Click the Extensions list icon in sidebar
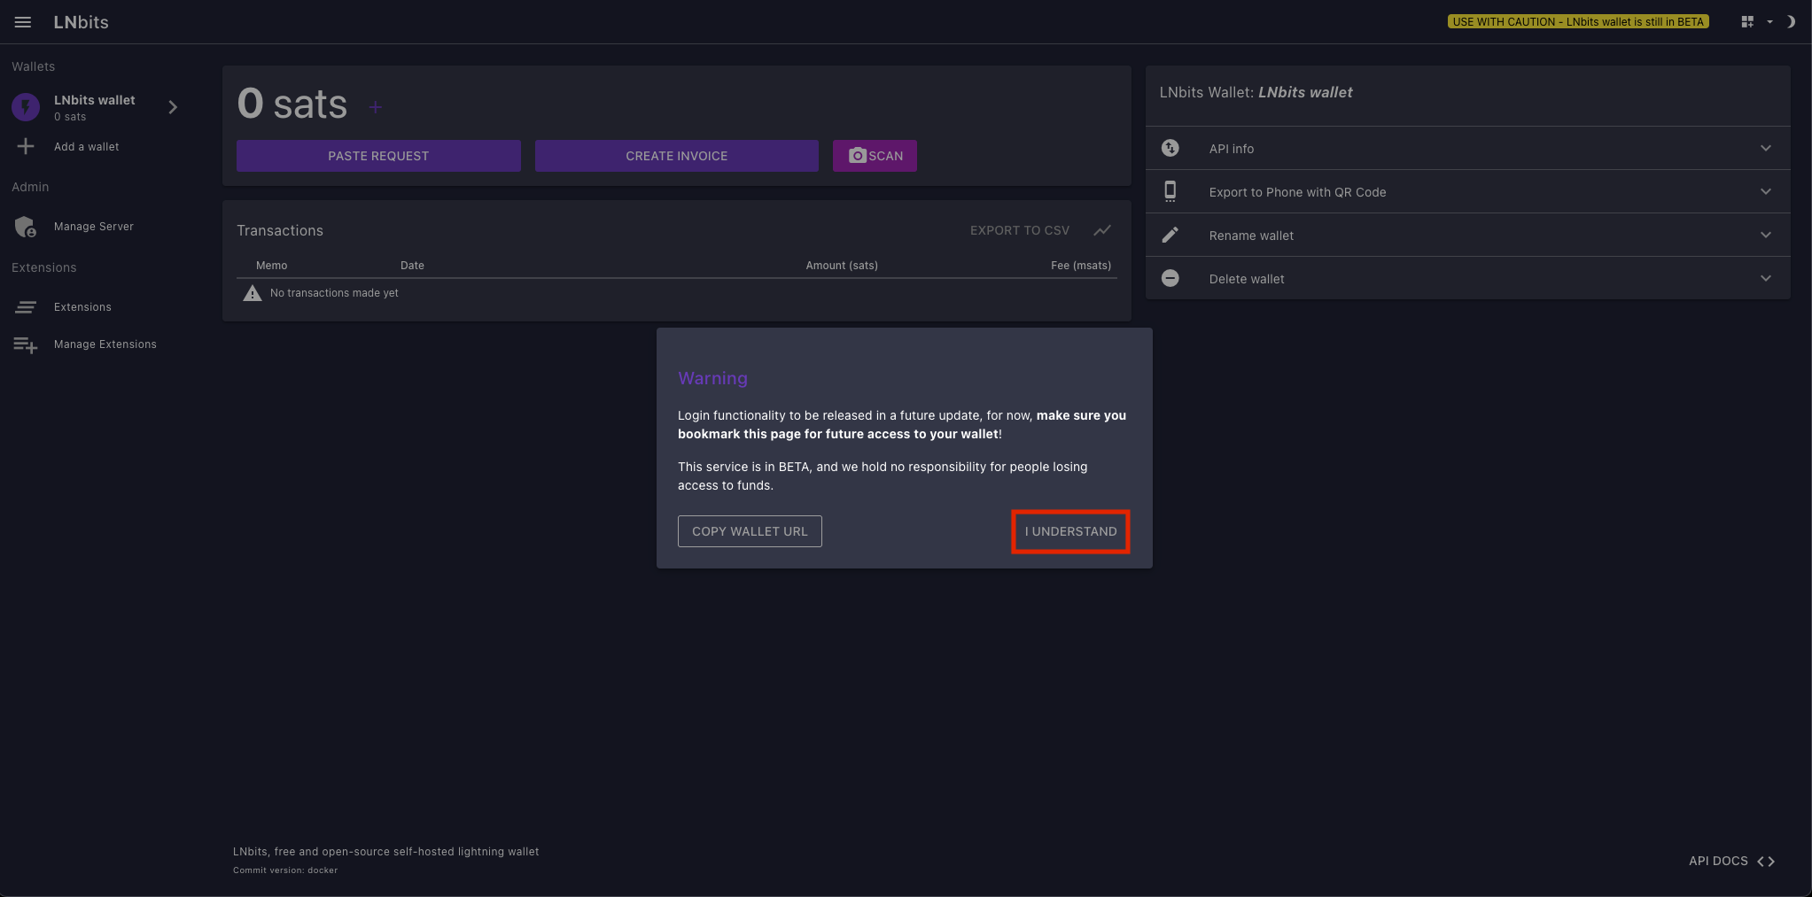Image resolution: width=1812 pixels, height=897 pixels. 25,306
